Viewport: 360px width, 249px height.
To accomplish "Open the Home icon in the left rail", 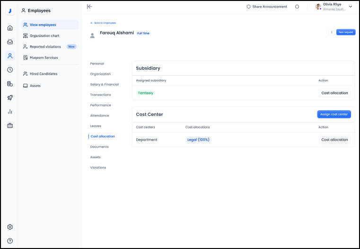I will click(x=10, y=28).
